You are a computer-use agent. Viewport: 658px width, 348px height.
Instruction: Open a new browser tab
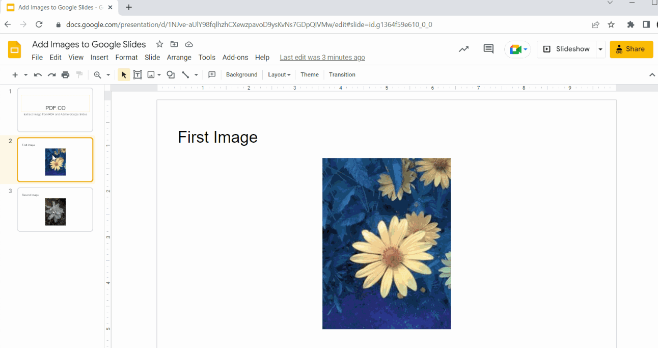click(x=128, y=7)
